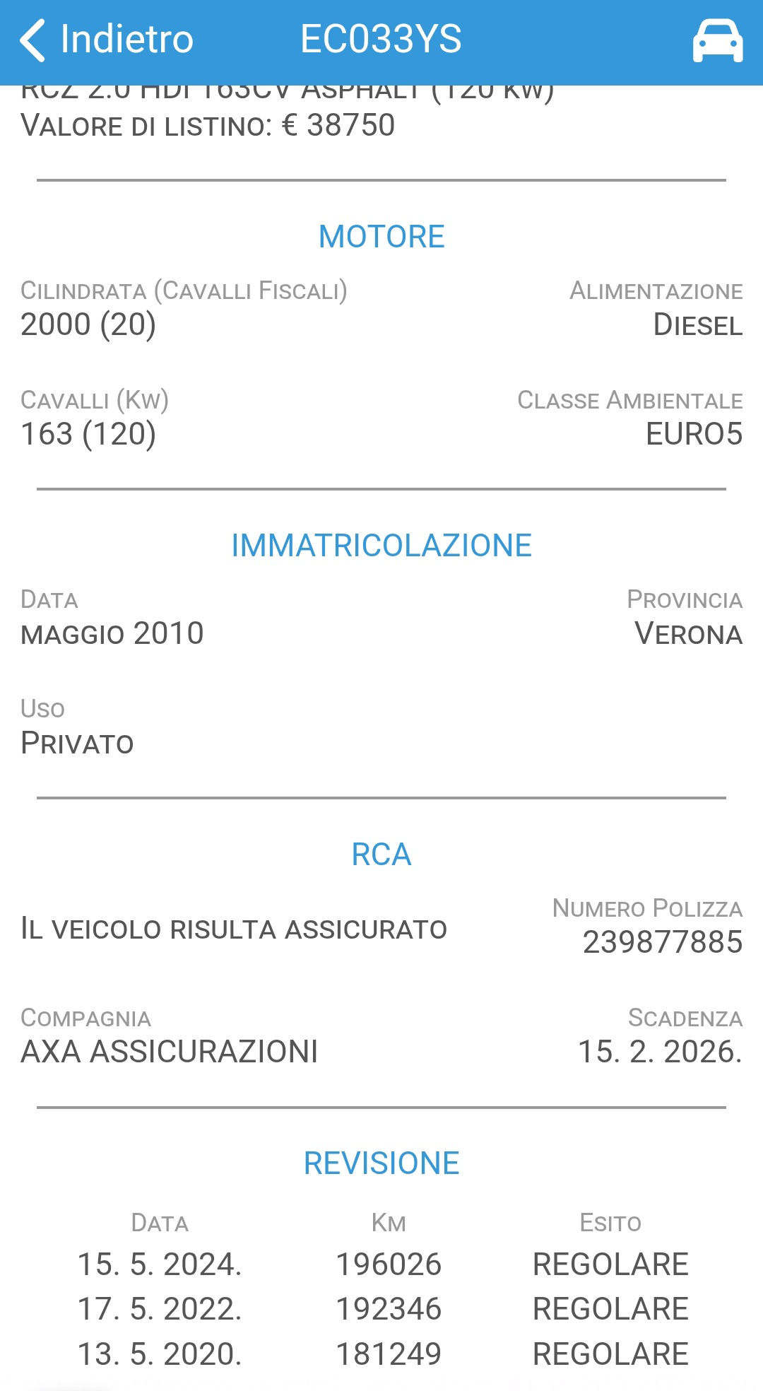Select the MOTORE section heading

(381, 237)
